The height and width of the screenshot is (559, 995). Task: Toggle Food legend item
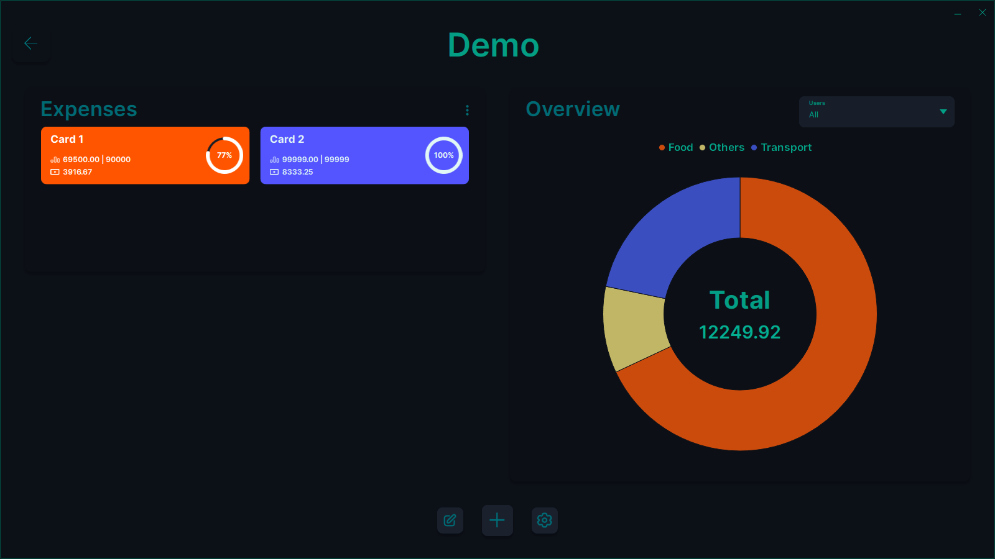coord(676,148)
